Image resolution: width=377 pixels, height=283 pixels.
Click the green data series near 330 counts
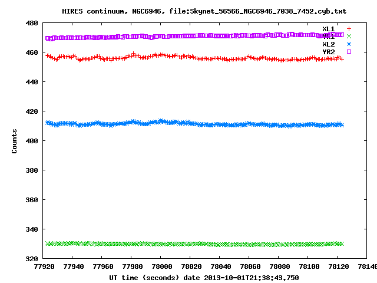coord(195,244)
